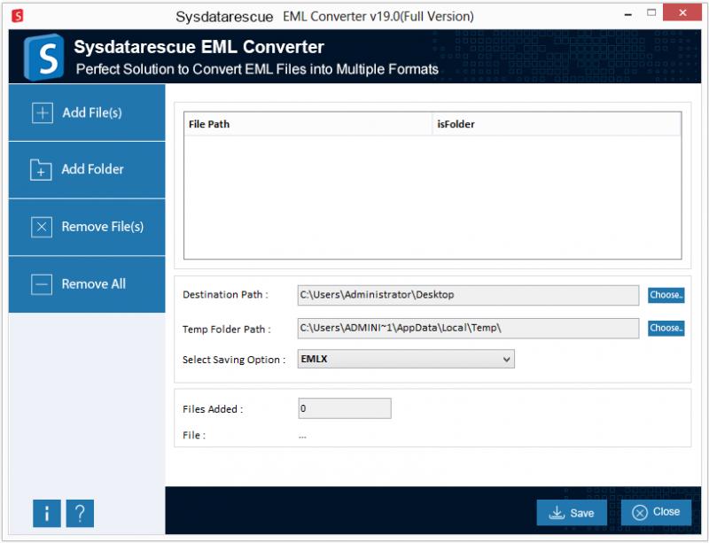
Task: Click the Remove All minus icon
Action: [42, 284]
